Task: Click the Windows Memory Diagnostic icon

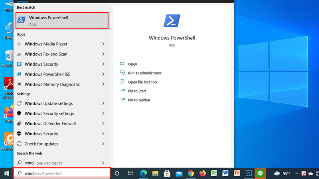Action: click(x=19, y=84)
